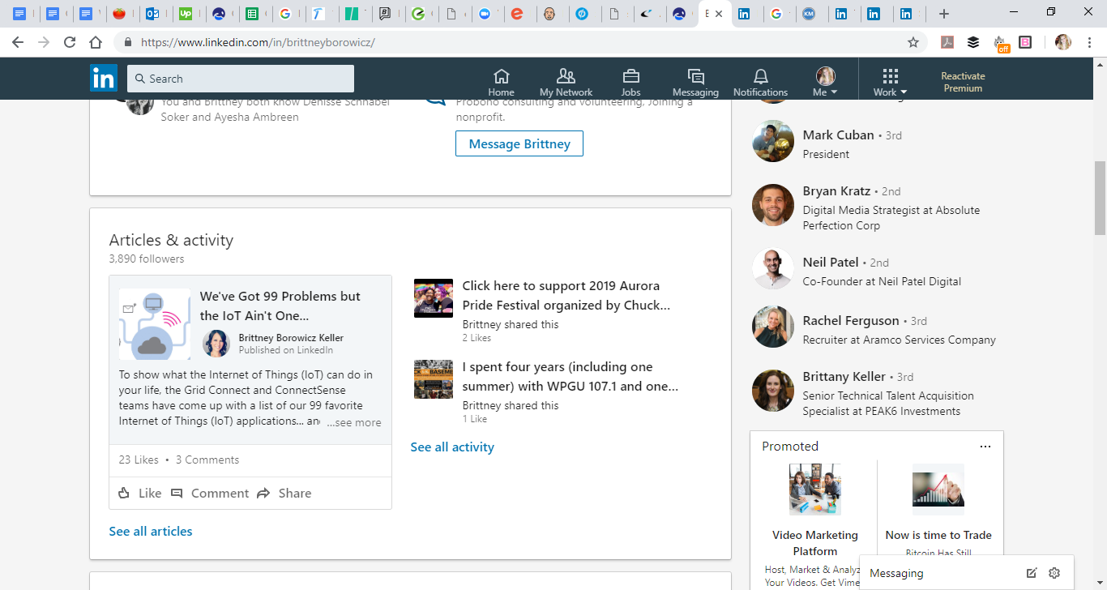Image resolution: width=1107 pixels, height=590 pixels.
Task: Click the Message Brittney button
Action: pyautogui.click(x=519, y=143)
